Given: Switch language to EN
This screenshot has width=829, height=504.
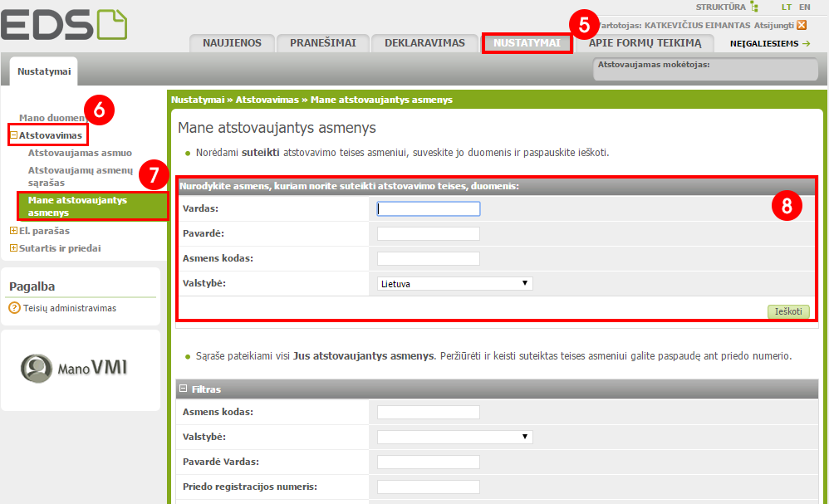Looking at the screenshot, I should click(x=805, y=7).
